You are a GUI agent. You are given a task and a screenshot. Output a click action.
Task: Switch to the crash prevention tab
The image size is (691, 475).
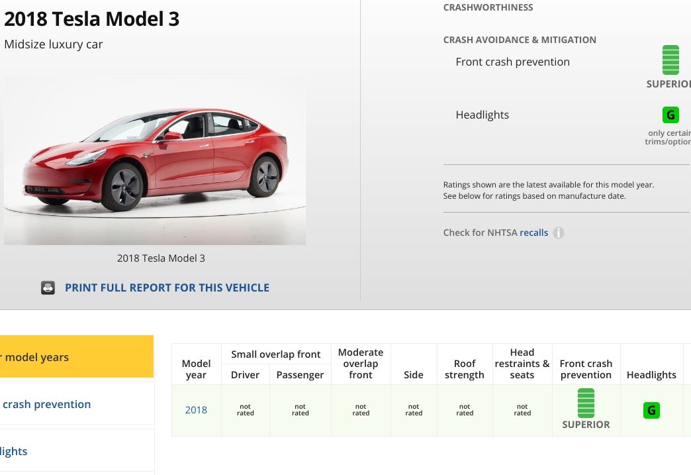click(x=77, y=404)
